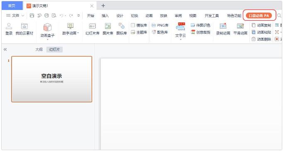This screenshot has height=151, width=286.
Task: Click the search magnifier icon beside 口袋动画 PA
Action: pyautogui.click(x=279, y=16)
